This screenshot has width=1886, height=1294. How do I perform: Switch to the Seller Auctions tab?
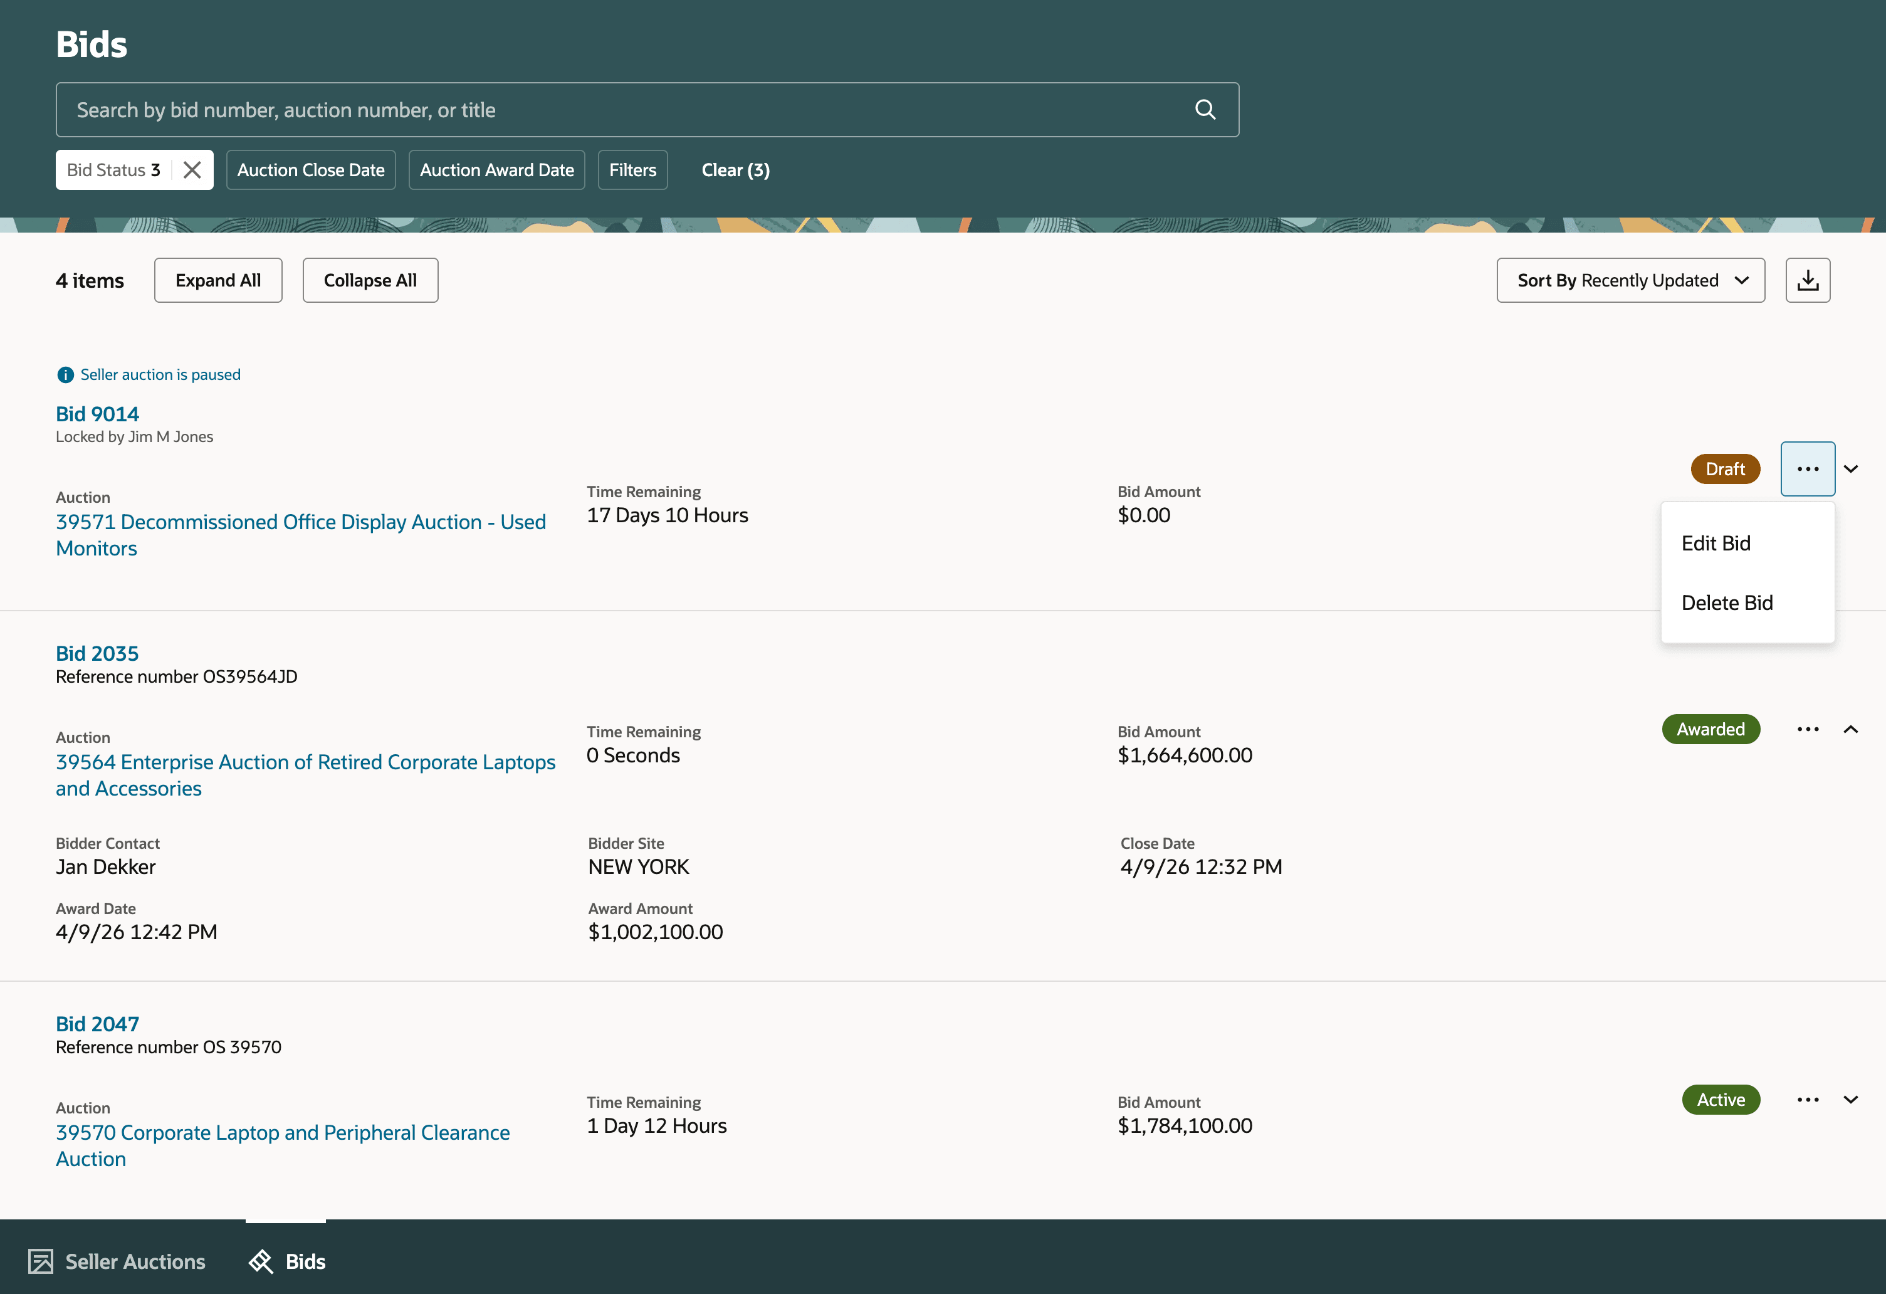pos(117,1261)
